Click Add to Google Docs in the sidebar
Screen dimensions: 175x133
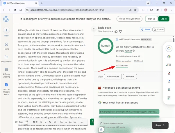point(6,89)
